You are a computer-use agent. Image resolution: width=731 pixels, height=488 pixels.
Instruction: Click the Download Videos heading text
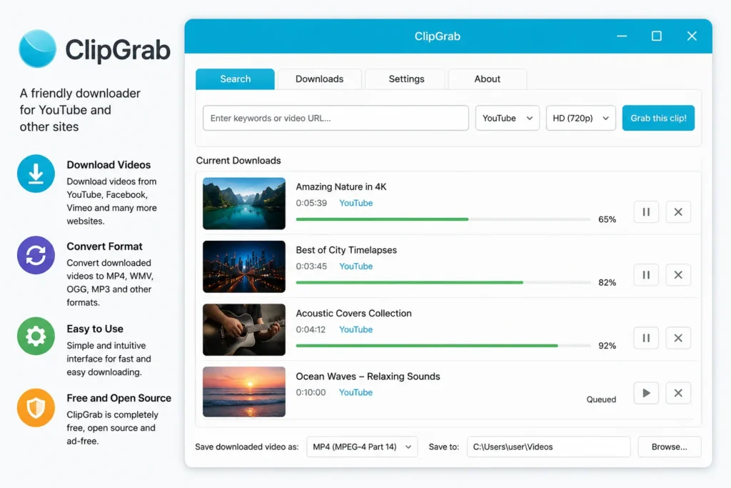(109, 164)
